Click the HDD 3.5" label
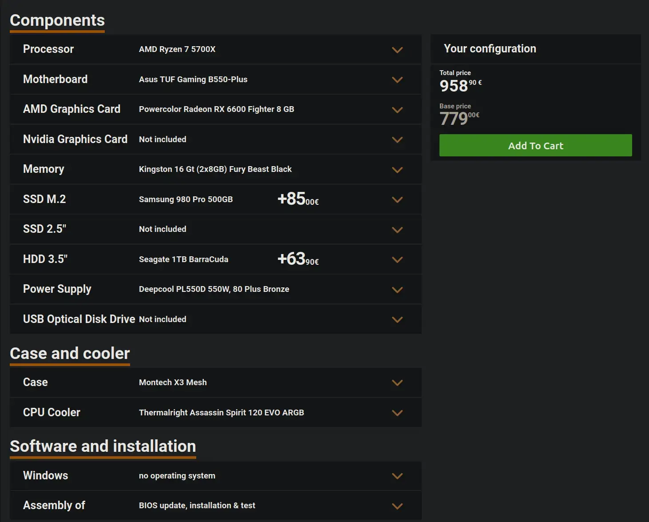Viewport: 649px width, 522px height. pos(45,259)
